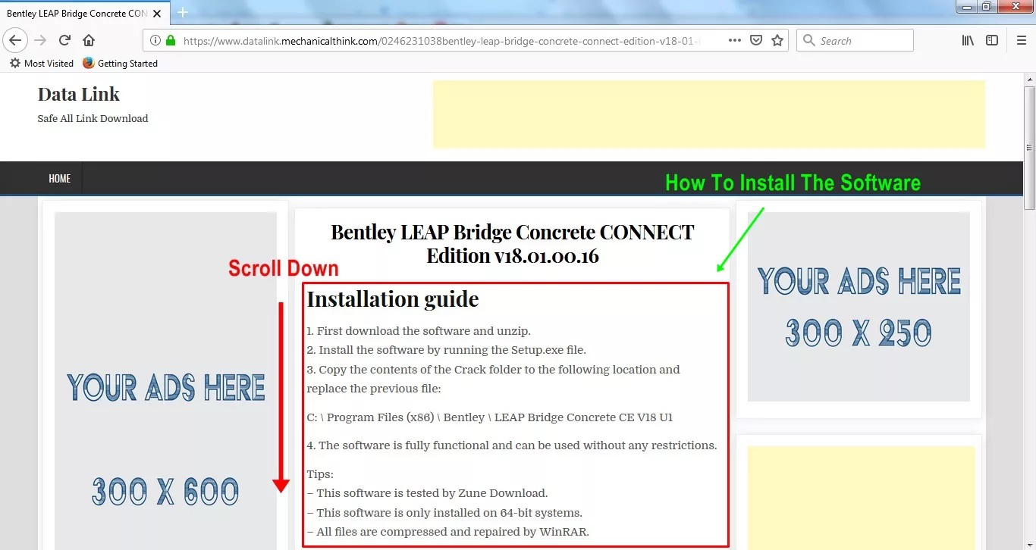Screen dimensions: 1036x550
Task: Open the Library icon in toolbar
Action: point(968,41)
